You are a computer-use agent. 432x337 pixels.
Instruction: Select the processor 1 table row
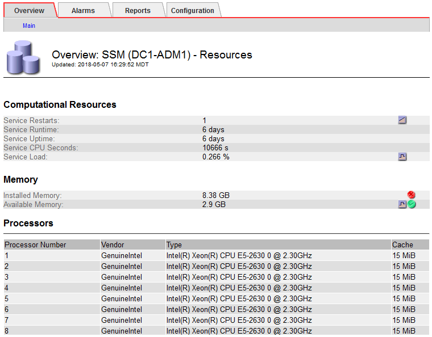pos(216,256)
